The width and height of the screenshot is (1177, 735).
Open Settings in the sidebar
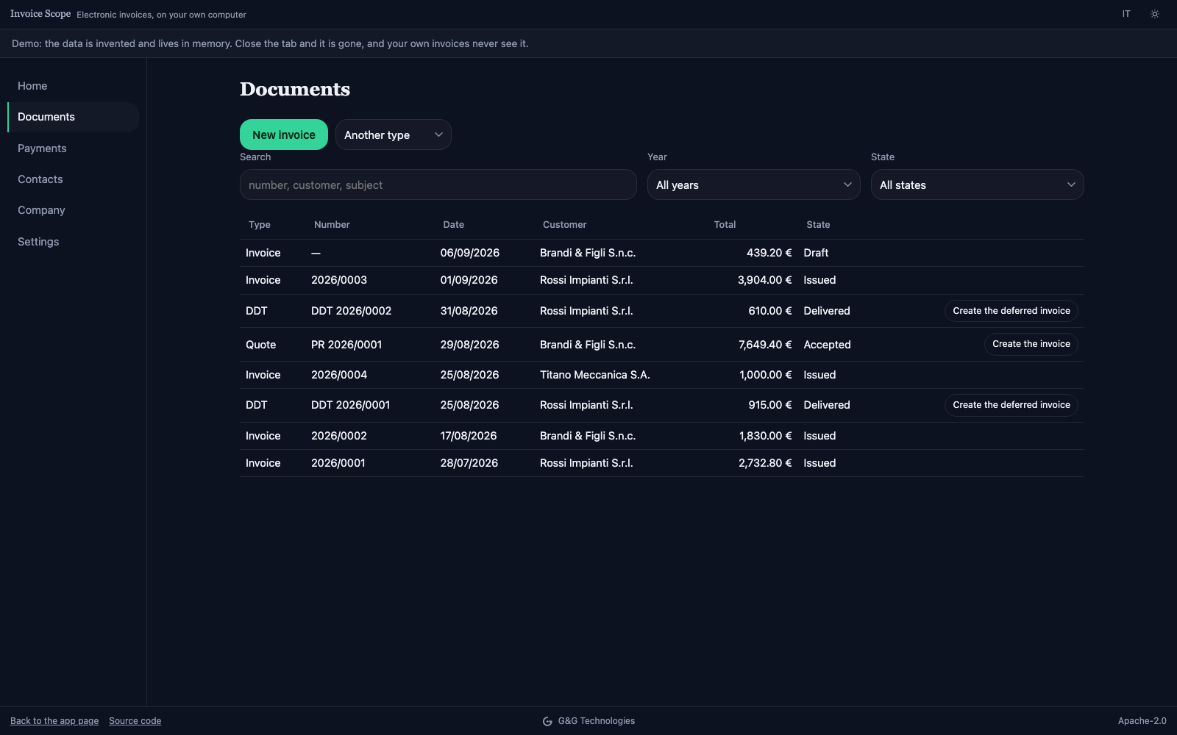tap(73, 242)
